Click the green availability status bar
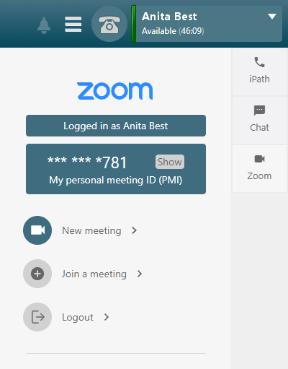 tap(134, 24)
